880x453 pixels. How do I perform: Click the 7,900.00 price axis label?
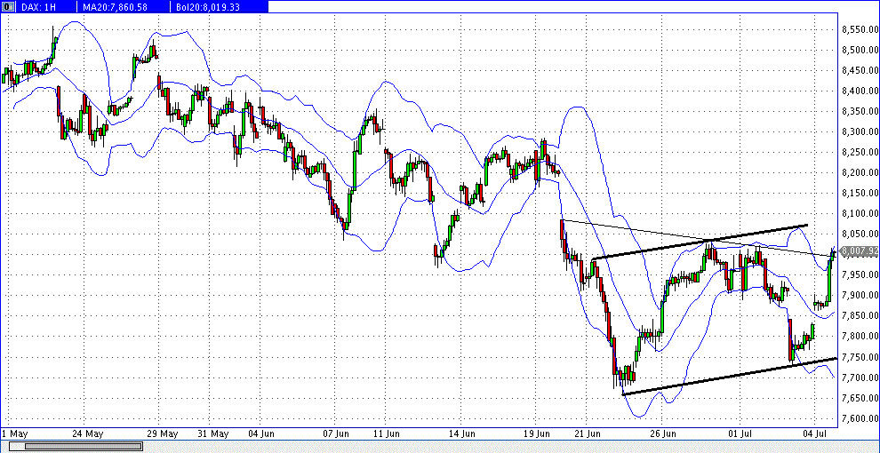coord(860,295)
